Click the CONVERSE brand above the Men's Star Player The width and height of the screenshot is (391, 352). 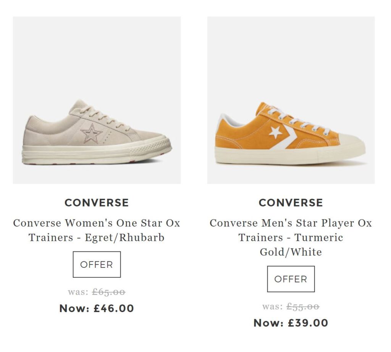point(291,203)
